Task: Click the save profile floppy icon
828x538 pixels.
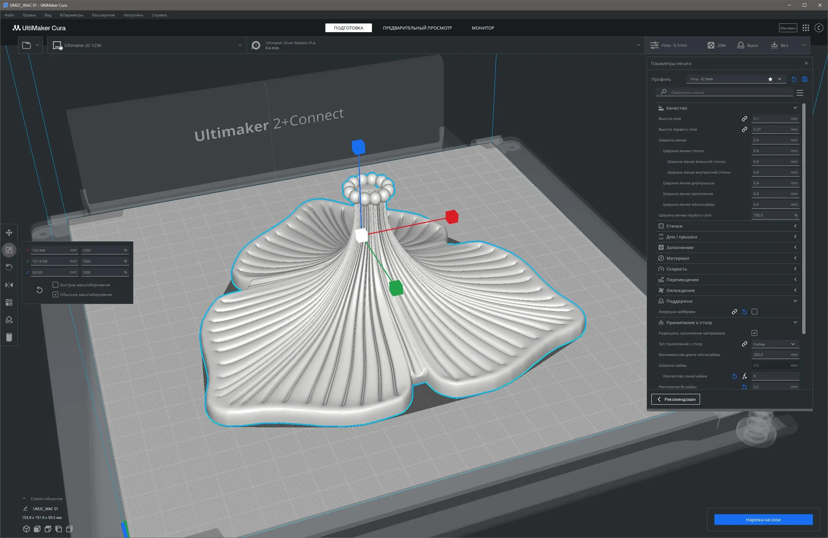Action: click(x=805, y=79)
